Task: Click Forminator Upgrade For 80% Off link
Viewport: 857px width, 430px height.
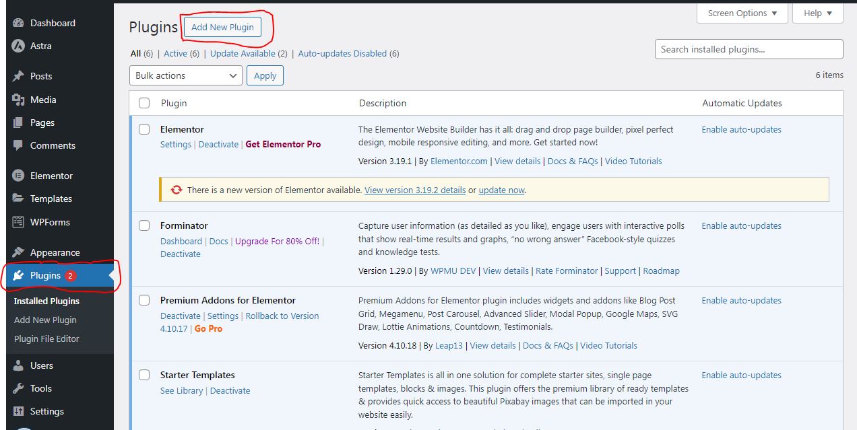Action: (x=277, y=241)
